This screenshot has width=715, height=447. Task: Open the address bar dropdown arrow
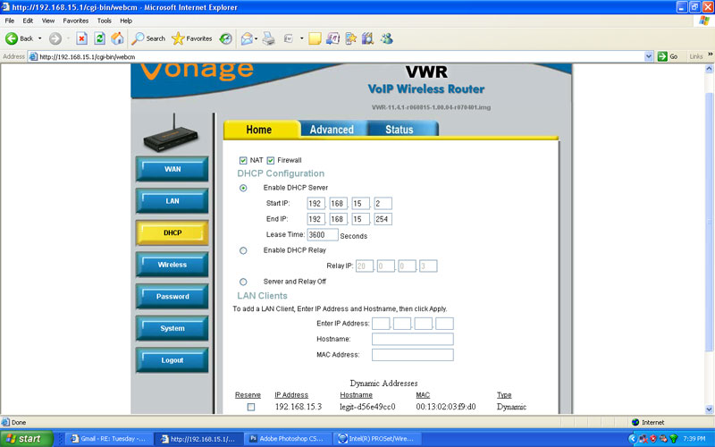(649, 56)
